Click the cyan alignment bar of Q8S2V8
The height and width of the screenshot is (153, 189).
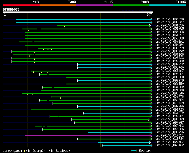[83, 19]
